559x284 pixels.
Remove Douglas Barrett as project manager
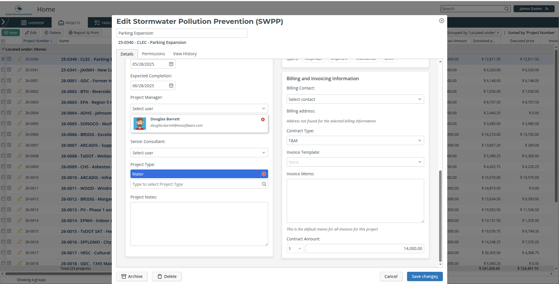263,119
